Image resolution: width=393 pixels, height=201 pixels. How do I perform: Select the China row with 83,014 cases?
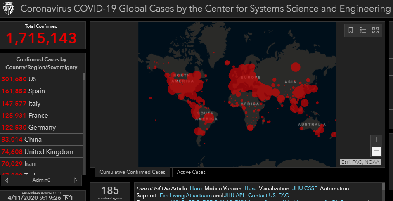pos(41,140)
